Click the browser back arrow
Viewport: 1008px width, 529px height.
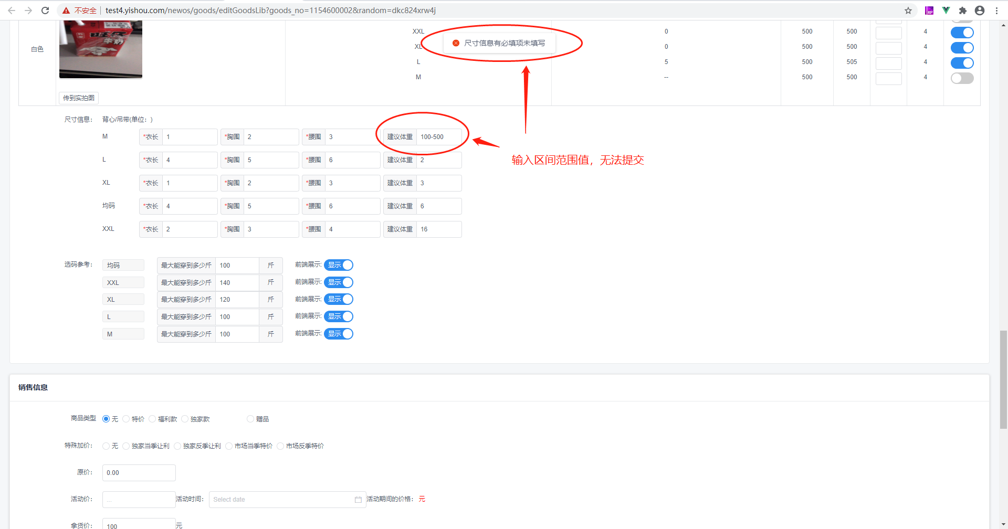pyautogui.click(x=12, y=10)
